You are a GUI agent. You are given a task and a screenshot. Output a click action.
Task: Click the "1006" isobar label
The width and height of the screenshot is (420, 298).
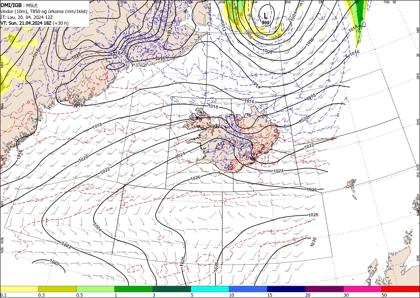(x=249, y=35)
